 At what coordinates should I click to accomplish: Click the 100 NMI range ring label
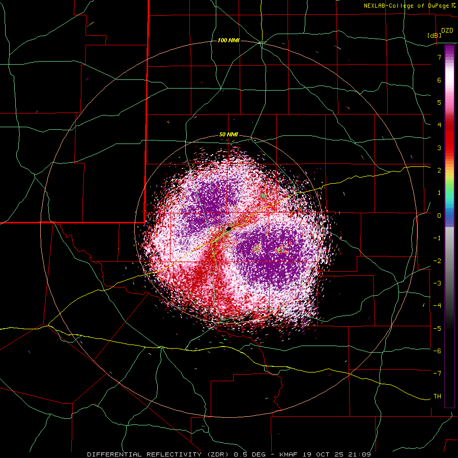click(x=228, y=40)
